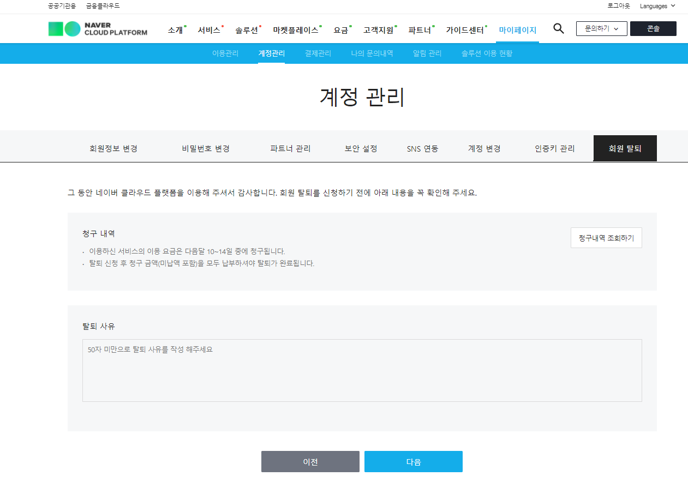Click 청구내역 조회하기 button

(x=606, y=238)
